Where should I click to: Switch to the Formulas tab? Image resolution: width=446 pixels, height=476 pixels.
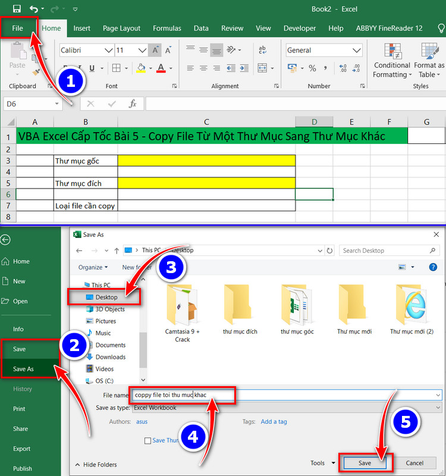point(167,28)
